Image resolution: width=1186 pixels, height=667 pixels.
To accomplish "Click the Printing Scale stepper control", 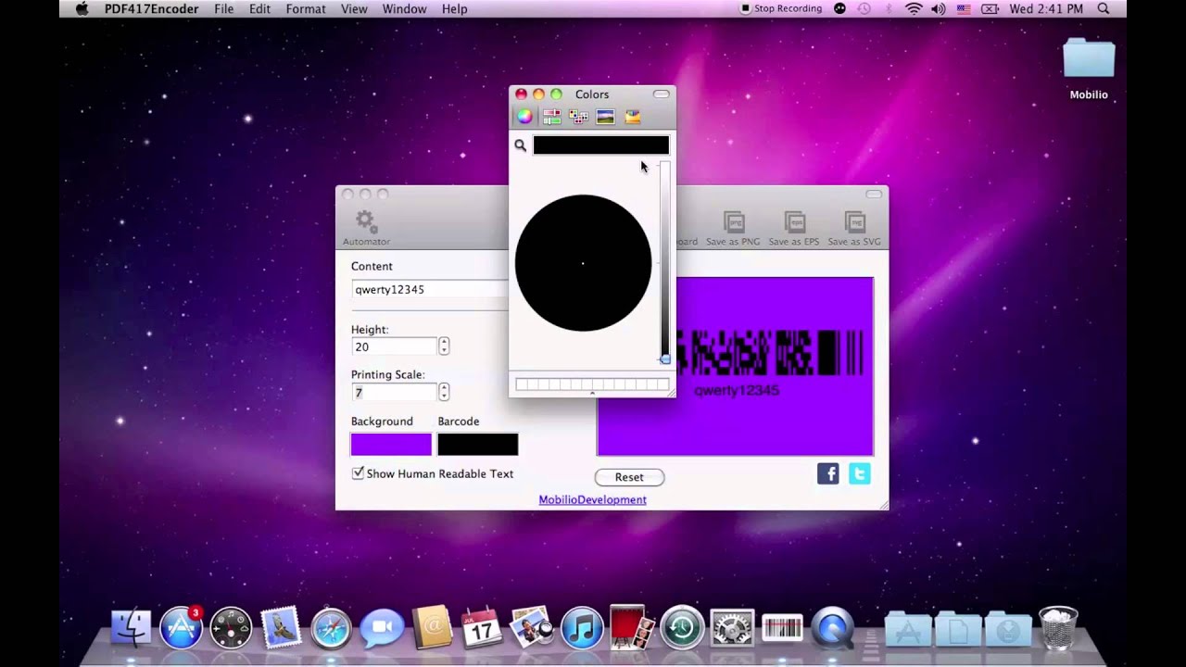I will (x=444, y=392).
